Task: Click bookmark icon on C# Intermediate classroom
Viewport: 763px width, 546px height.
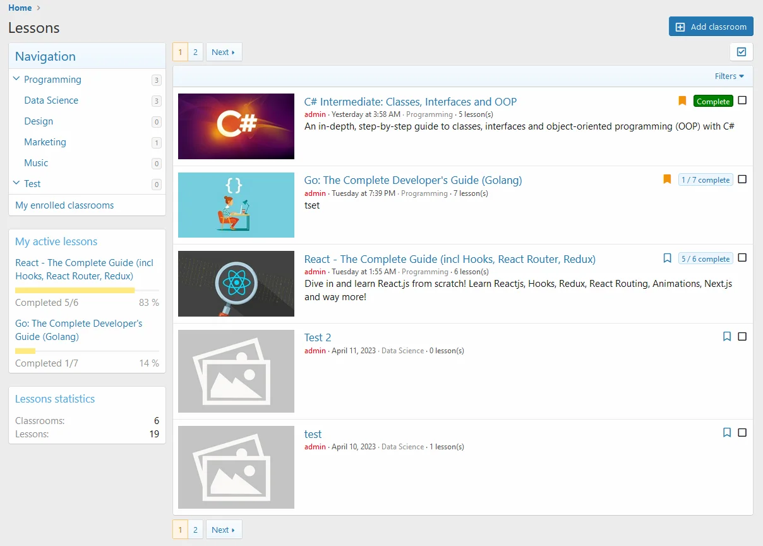Action: tap(682, 101)
